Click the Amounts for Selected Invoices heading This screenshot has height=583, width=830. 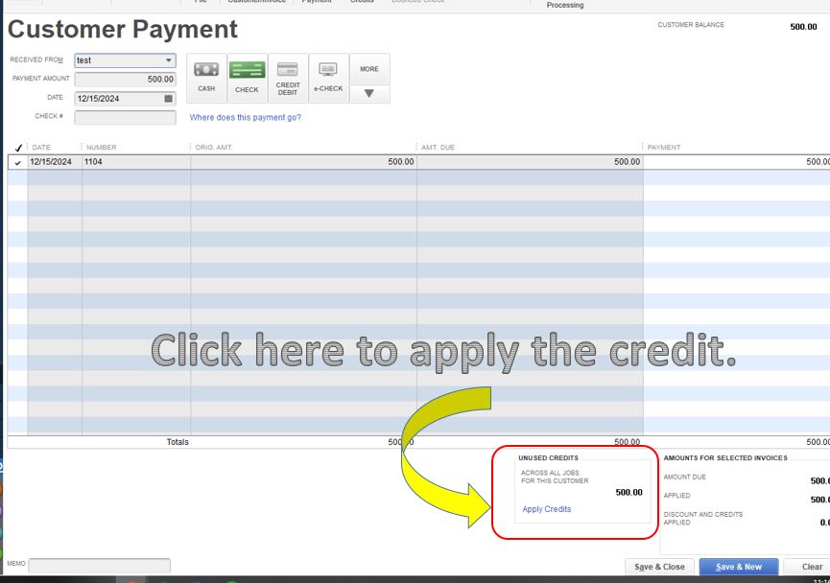pos(725,458)
